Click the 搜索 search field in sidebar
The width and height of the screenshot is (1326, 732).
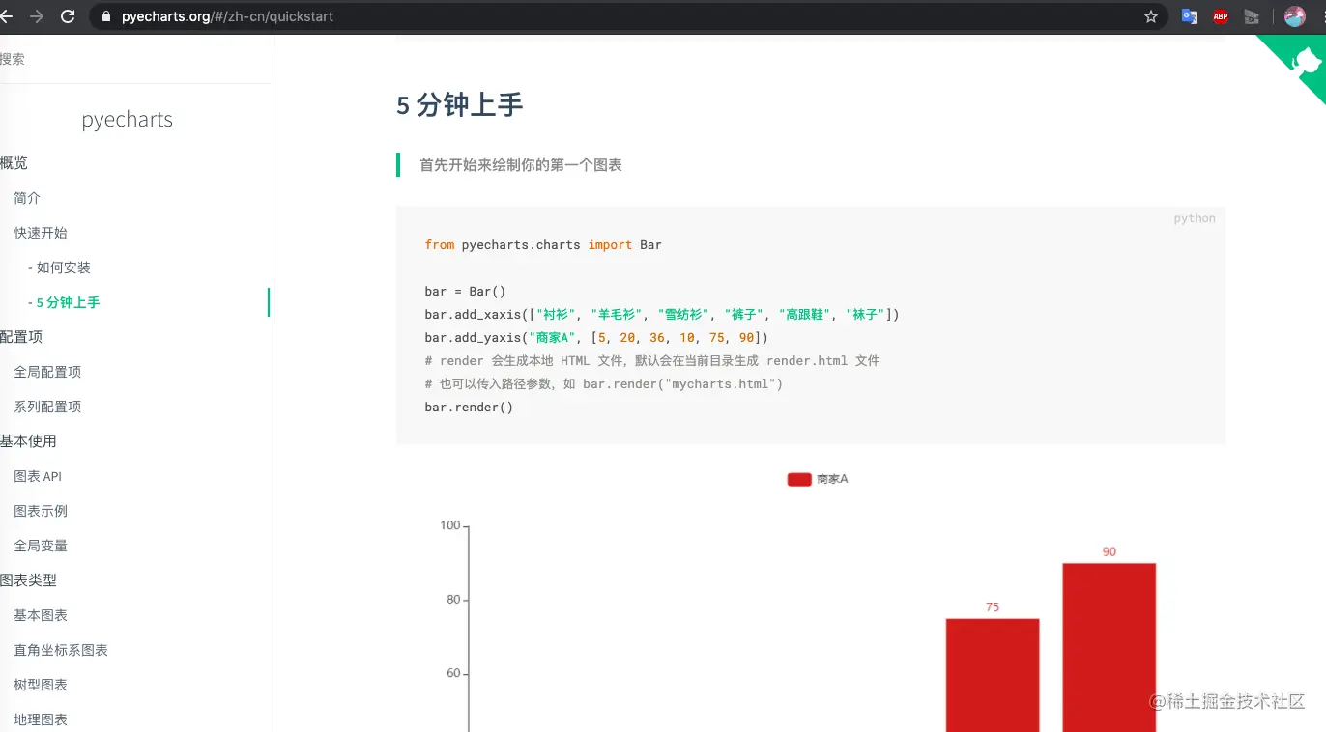coord(135,59)
